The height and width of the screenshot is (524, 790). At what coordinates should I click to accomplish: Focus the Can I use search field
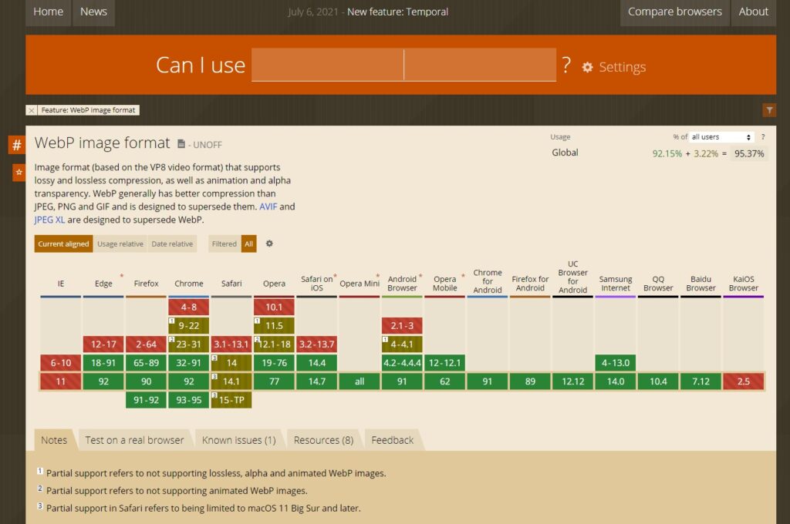point(403,65)
